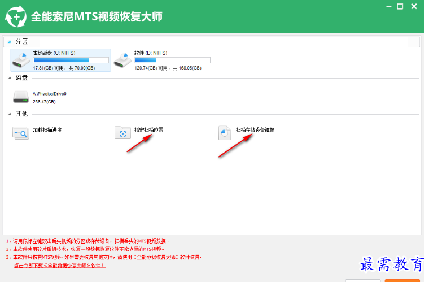Select the local disk C: drive icon

21,59
